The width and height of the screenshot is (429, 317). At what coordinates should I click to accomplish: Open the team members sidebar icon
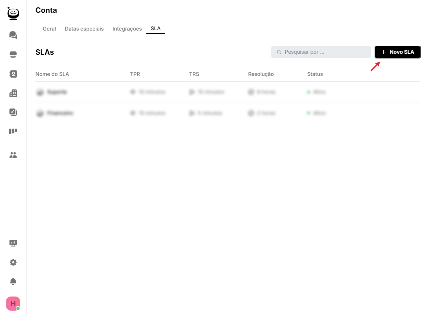point(13,155)
